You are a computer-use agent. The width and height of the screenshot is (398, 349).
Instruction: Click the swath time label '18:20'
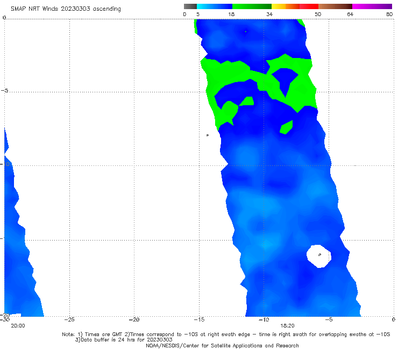point(287,326)
